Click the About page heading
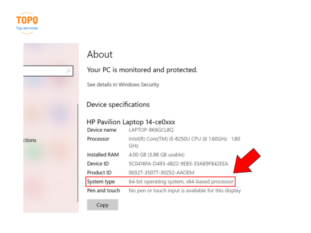 tap(100, 54)
